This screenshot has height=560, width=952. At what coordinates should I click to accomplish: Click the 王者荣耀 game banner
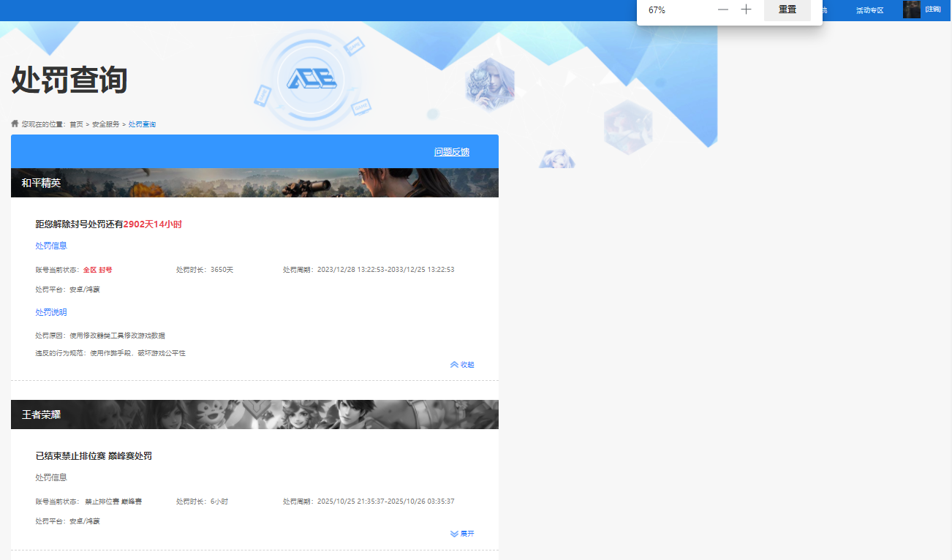click(x=254, y=415)
